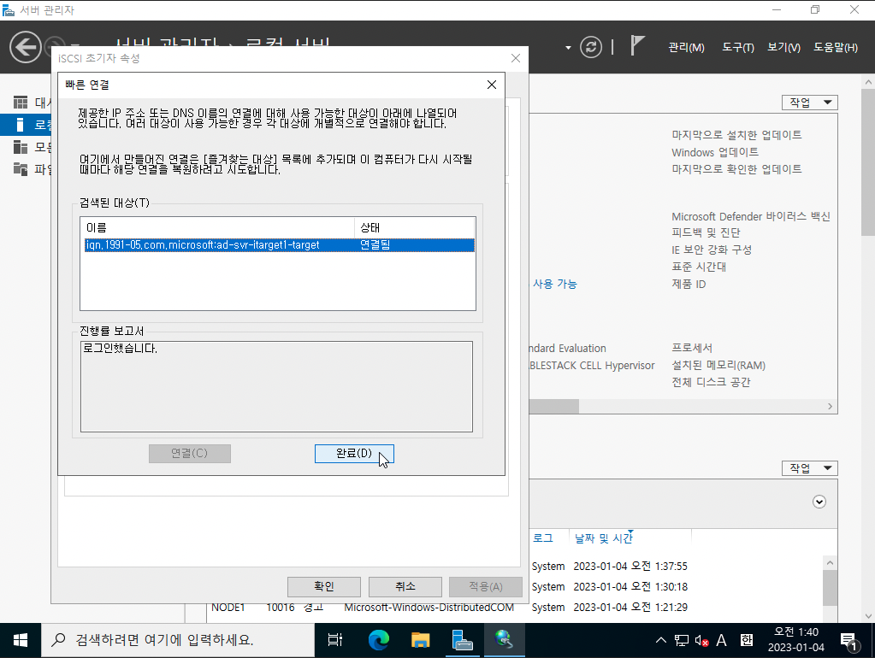Image resolution: width=875 pixels, height=658 pixels.
Task: Click the main vertical scrollbar thumb
Action: [868, 162]
